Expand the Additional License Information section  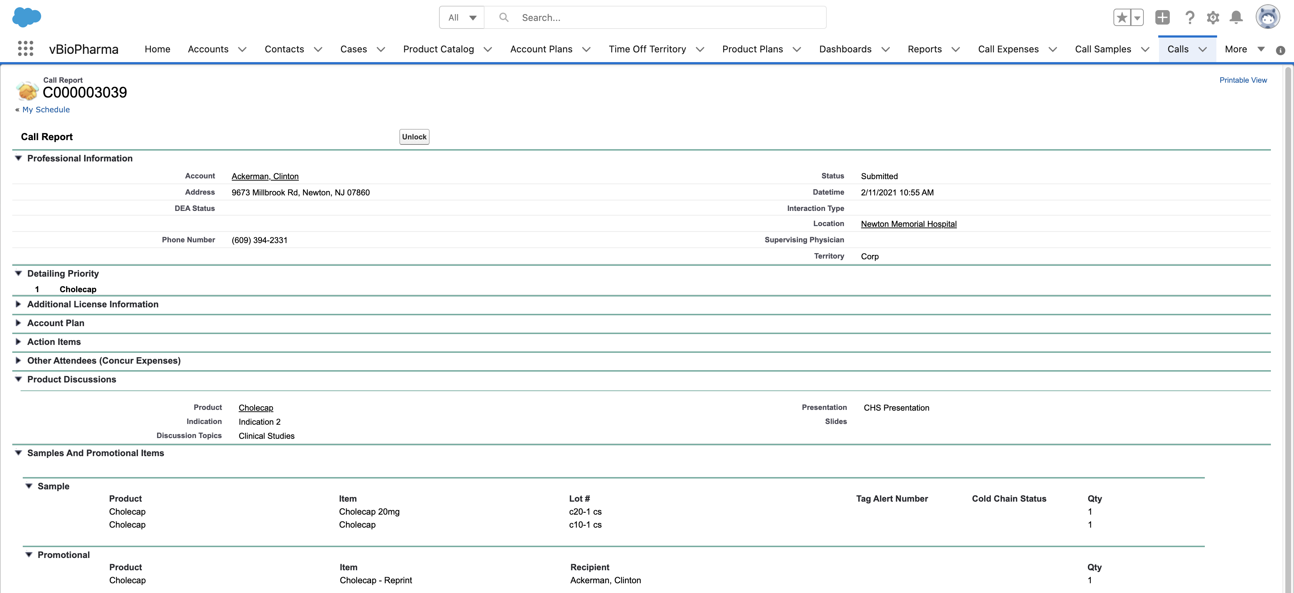(18, 304)
